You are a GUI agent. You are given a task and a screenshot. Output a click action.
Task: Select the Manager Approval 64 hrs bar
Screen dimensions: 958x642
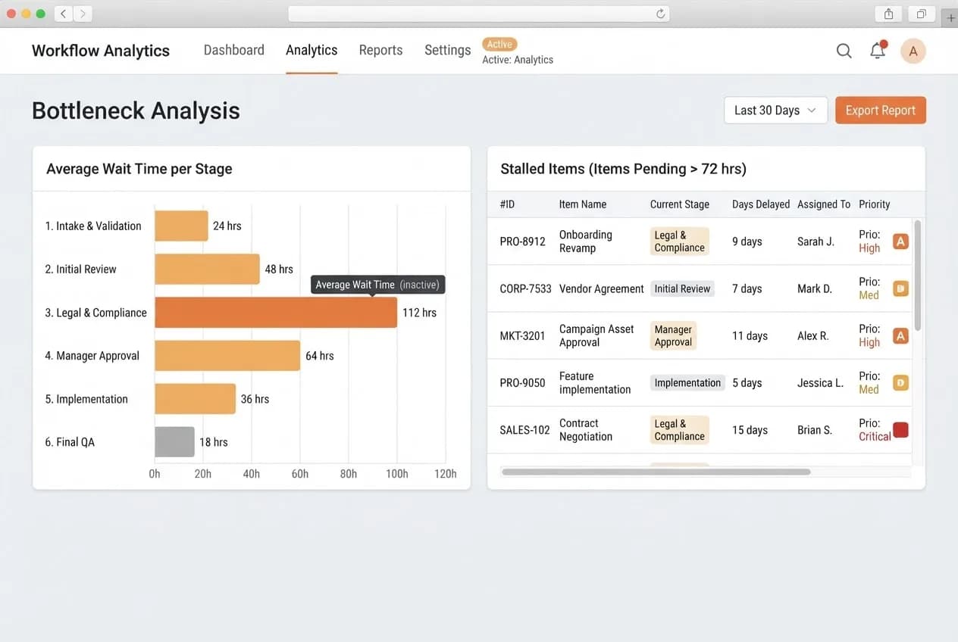pyautogui.click(x=227, y=356)
